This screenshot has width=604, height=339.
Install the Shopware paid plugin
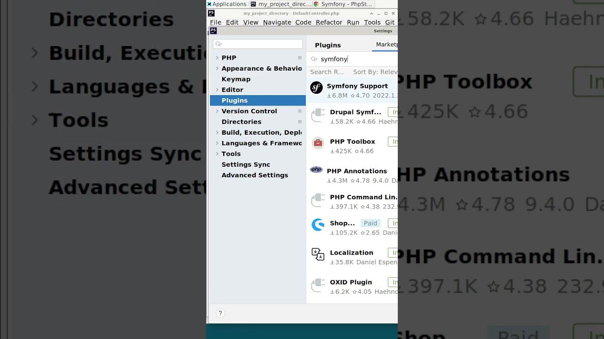(x=393, y=223)
